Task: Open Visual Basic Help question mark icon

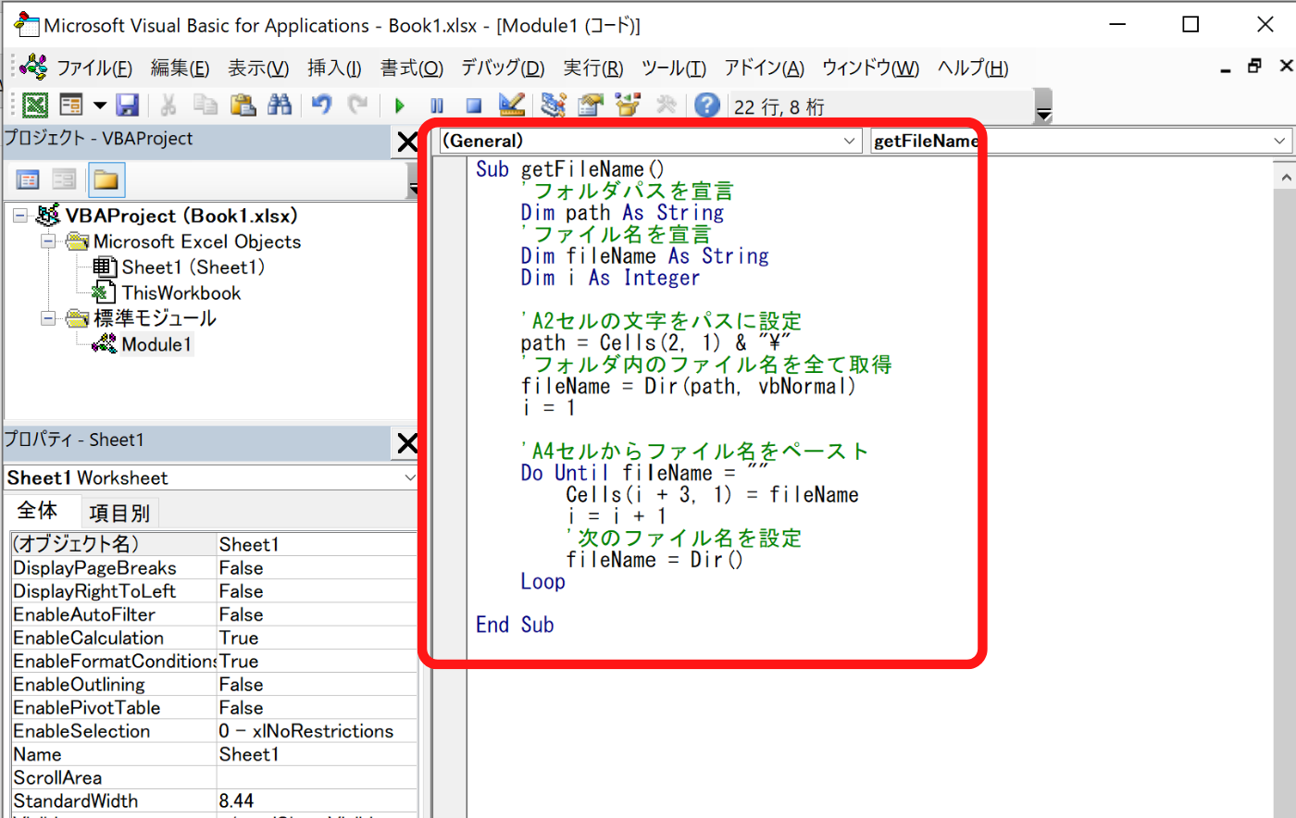Action: click(707, 105)
